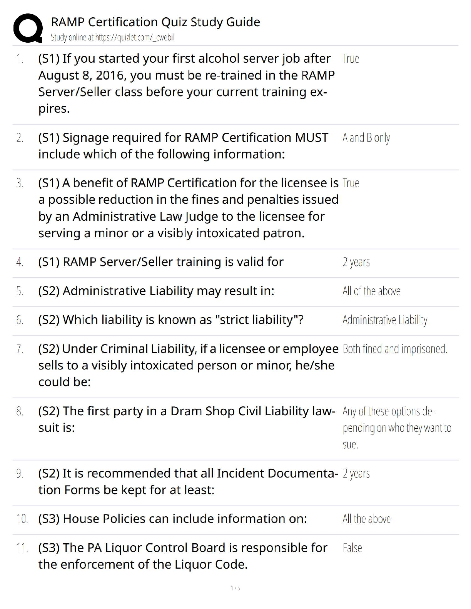Screen dimensions: 471x609
Task: Click the "Both fined and imprisoned." answer
Action: (394, 349)
